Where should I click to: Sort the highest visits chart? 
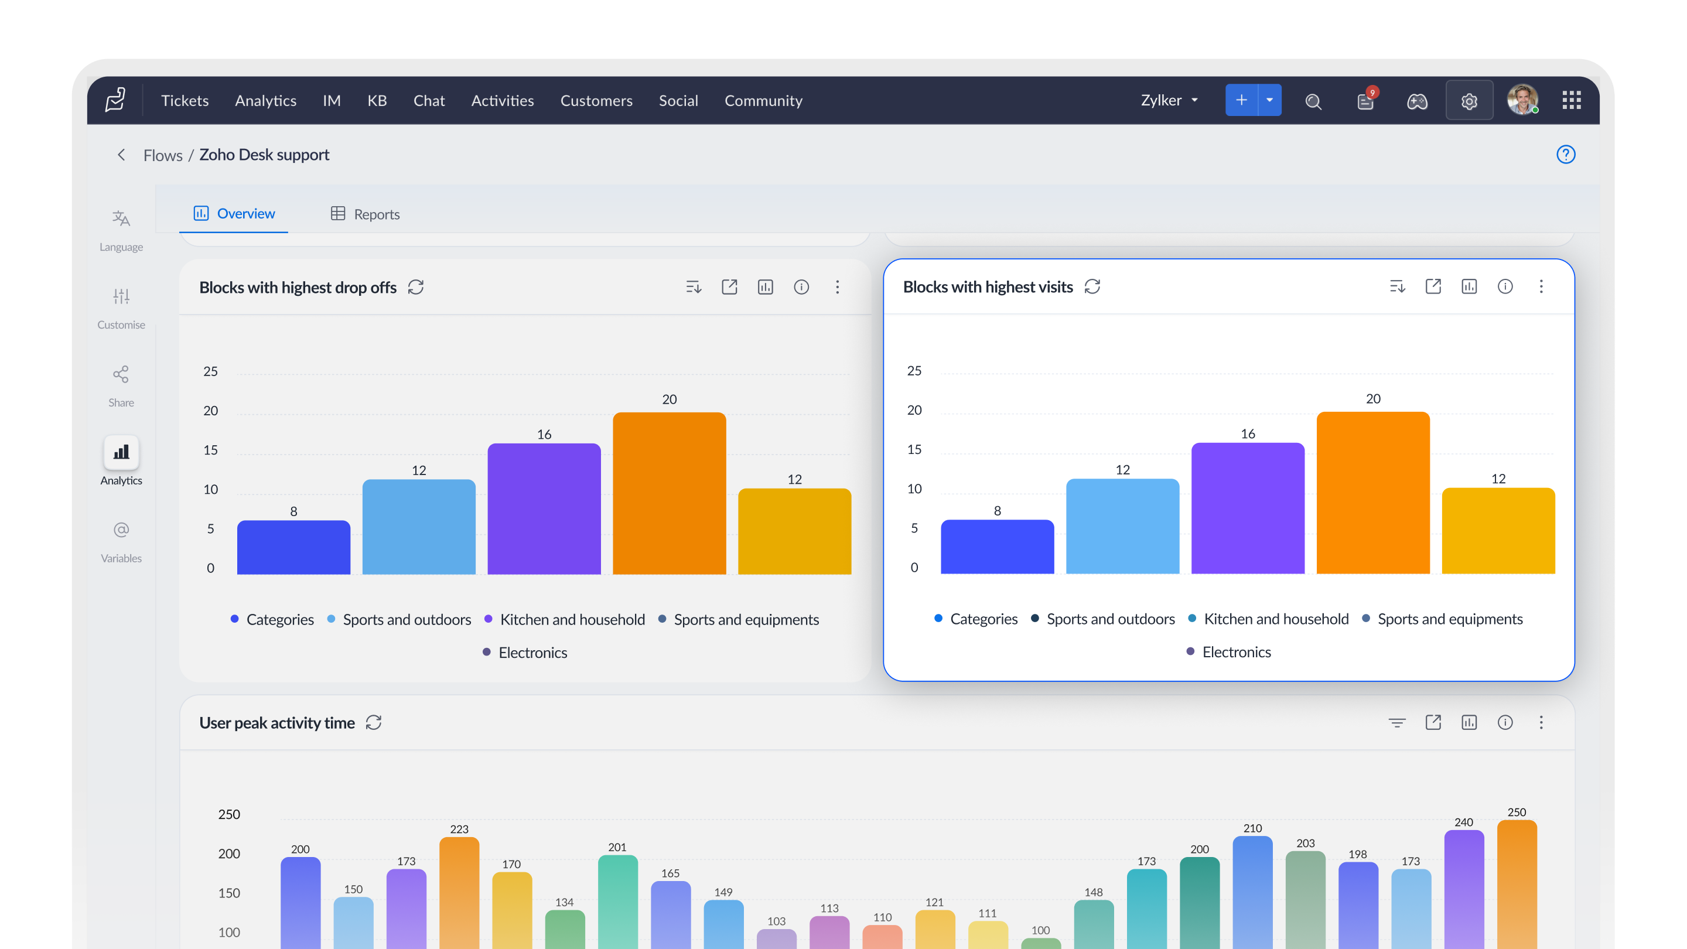tap(1398, 286)
